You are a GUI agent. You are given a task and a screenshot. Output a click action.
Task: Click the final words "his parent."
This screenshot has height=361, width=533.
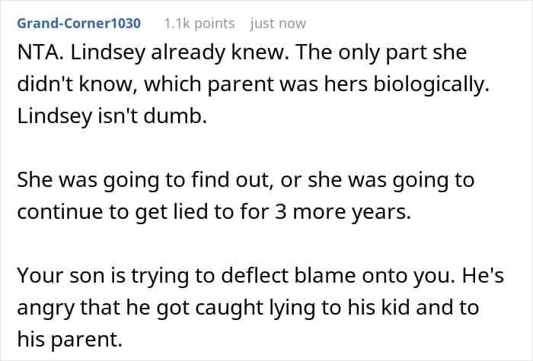[x=70, y=340]
